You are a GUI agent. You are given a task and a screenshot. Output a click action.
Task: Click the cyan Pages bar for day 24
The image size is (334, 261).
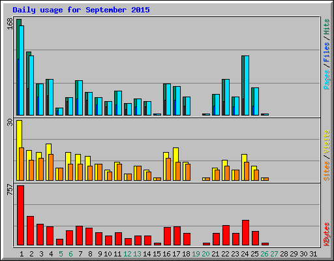click(x=247, y=85)
